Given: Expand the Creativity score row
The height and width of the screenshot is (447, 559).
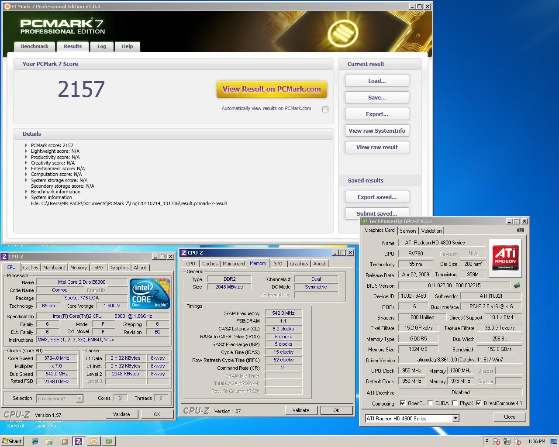Looking at the screenshot, I should (26, 163).
